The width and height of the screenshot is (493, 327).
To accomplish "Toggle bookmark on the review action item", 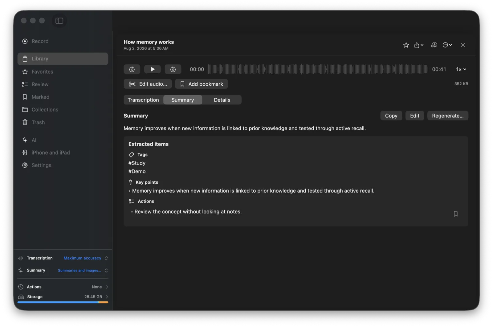I will (456, 214).
